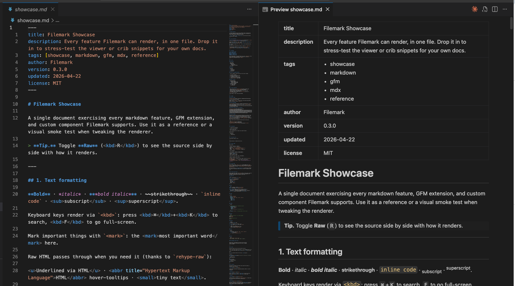Click the editor minimap
The width and height of the screenshot is (515, 286).
click(x=240, y=154)
